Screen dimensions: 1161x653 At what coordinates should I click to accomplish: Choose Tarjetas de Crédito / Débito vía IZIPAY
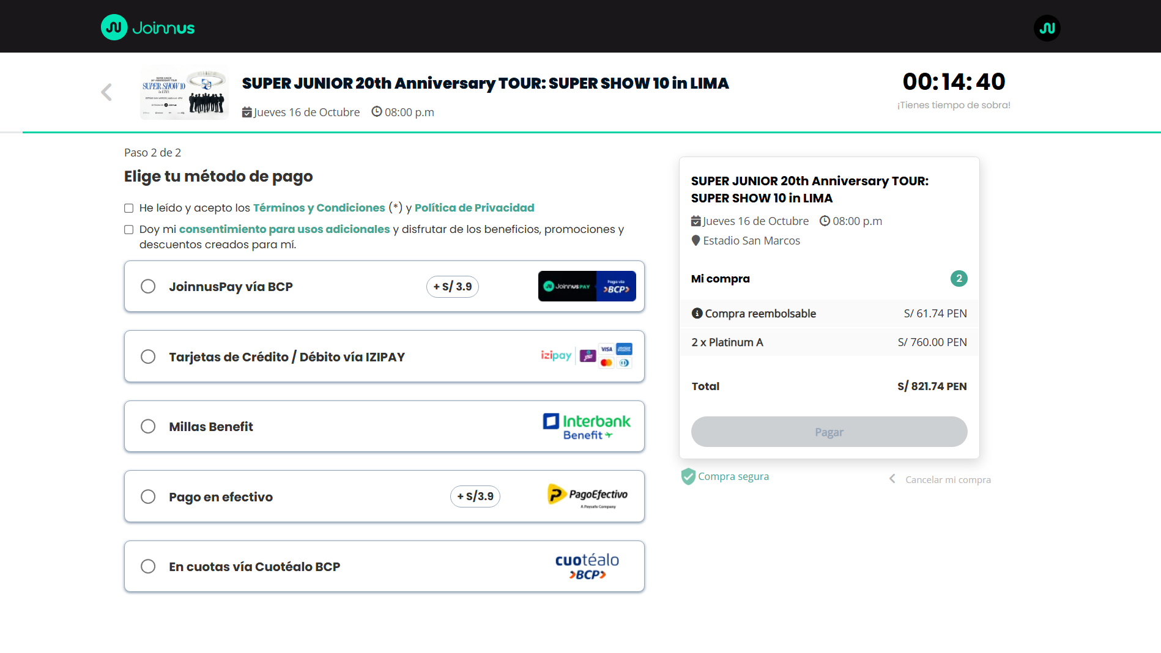pyautogui.click(x=148, y=356)
